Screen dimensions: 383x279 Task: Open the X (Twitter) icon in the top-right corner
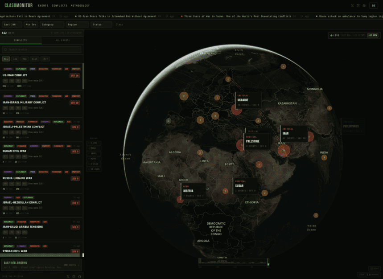[x=352, y=5]
